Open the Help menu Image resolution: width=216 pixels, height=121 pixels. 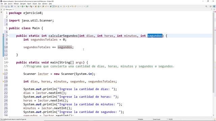(50, 4)
